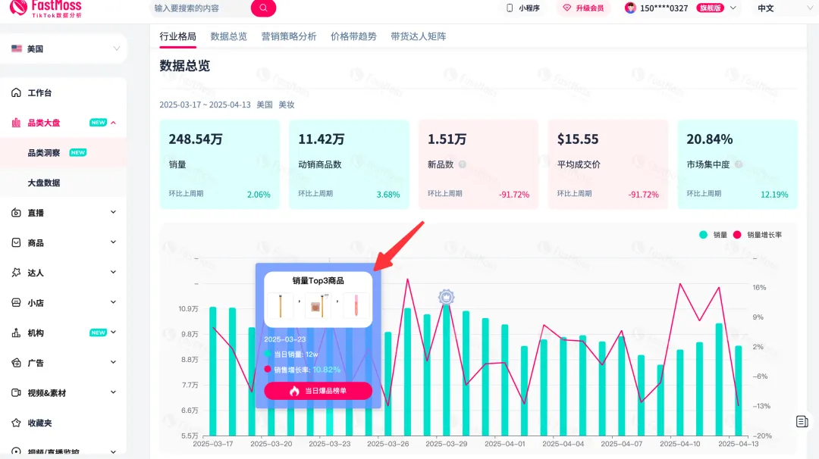Image resolution: width=819 pixels, height=459 pixels.
Task: Open the 收藏夹 menu link
Action: 39,423
